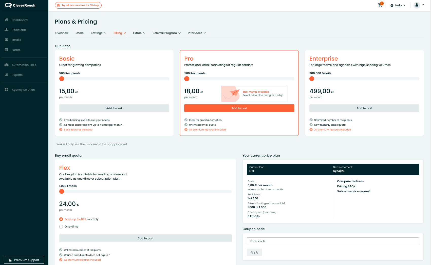Open the Help dropdown menu
Viewport: 431px width, 265px height.
pos(398,5)
